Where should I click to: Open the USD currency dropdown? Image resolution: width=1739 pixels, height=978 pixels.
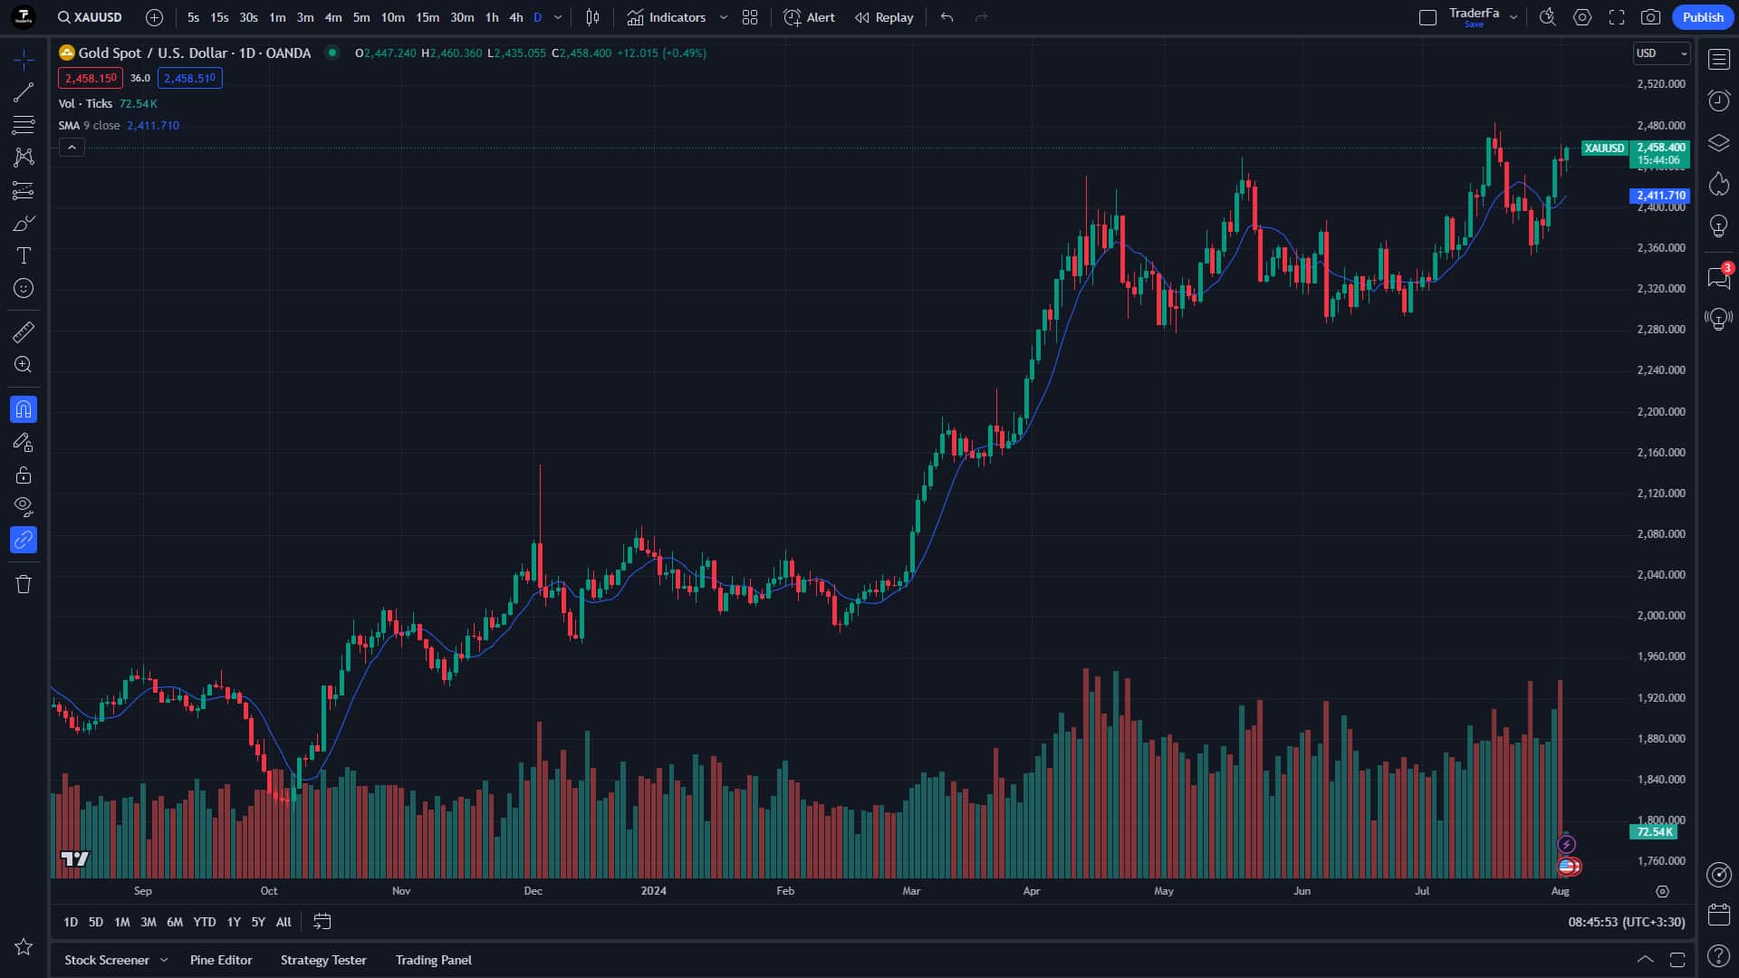[1662, 53]
